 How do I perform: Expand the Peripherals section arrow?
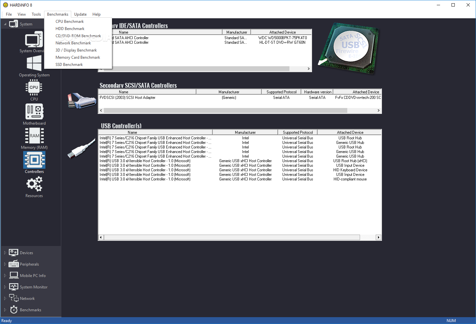pos(5,264)
